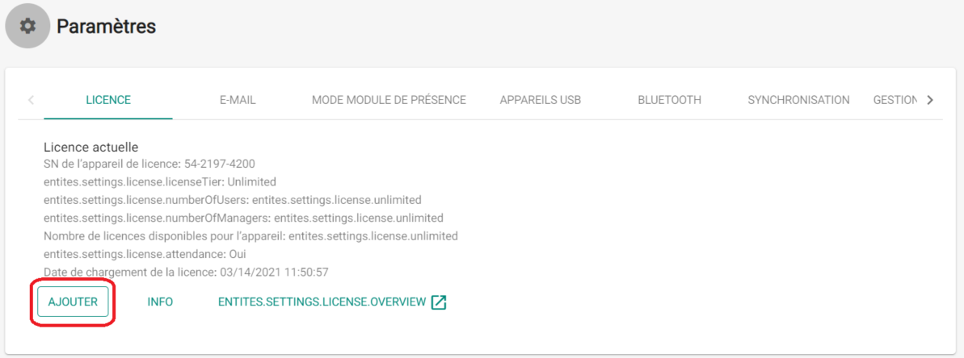964x358 pixels.
Task: Click the Paramètres page heading
Action: (x=107, y=27)
